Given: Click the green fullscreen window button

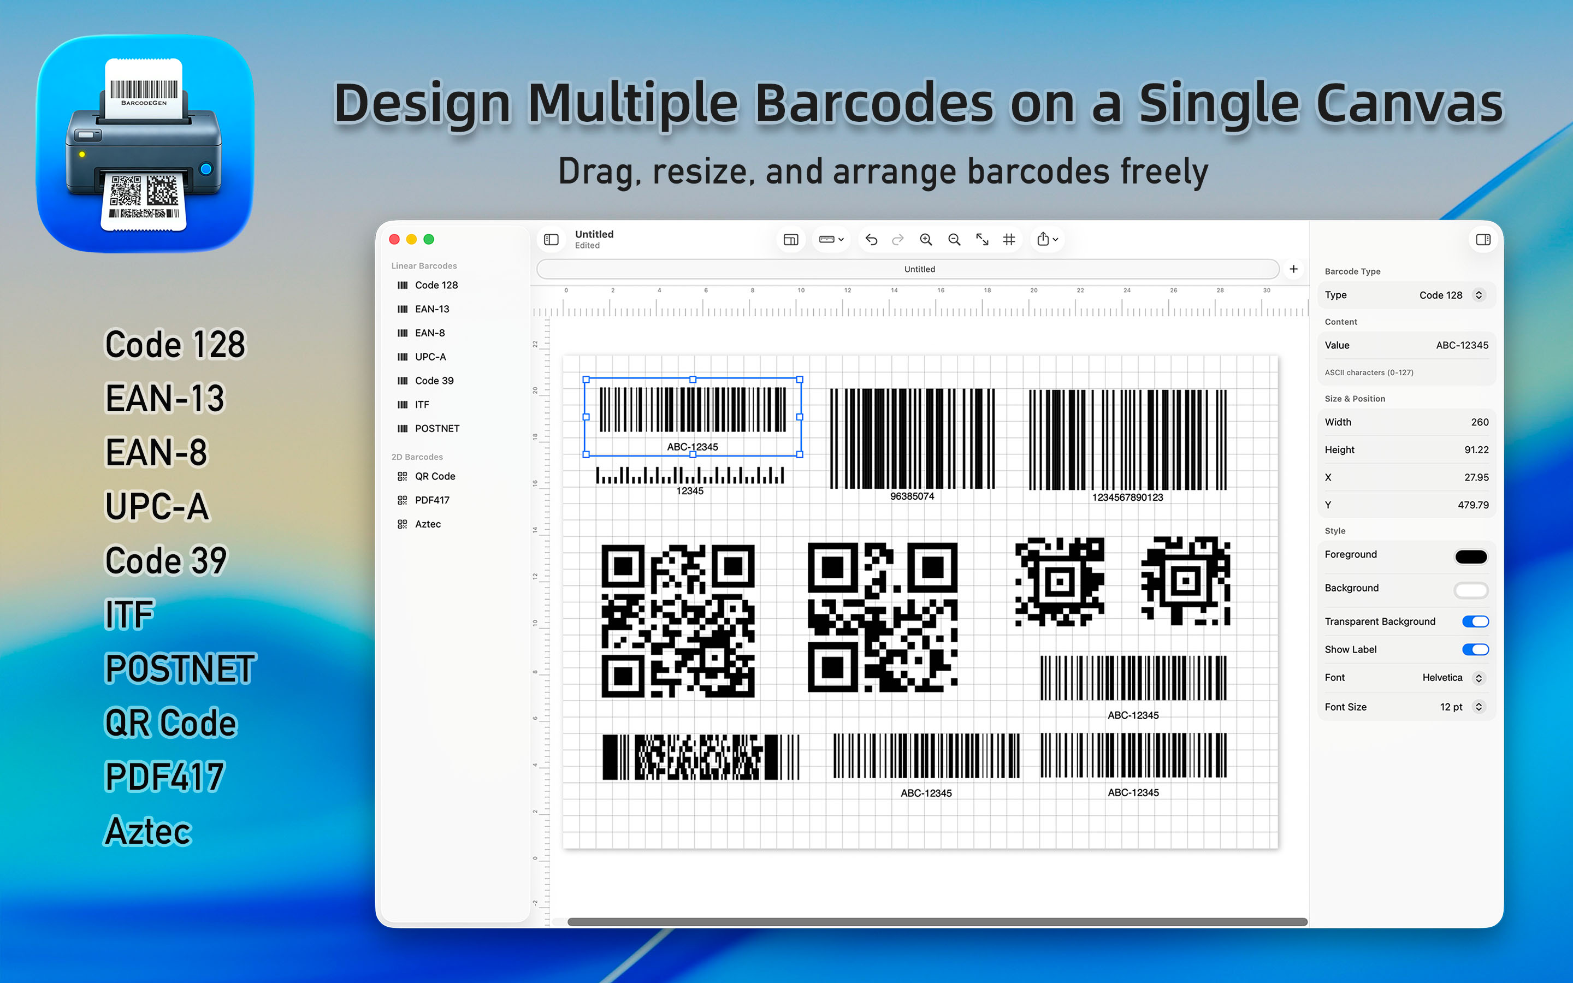Looking at the screenshot, I should [428, 239].
